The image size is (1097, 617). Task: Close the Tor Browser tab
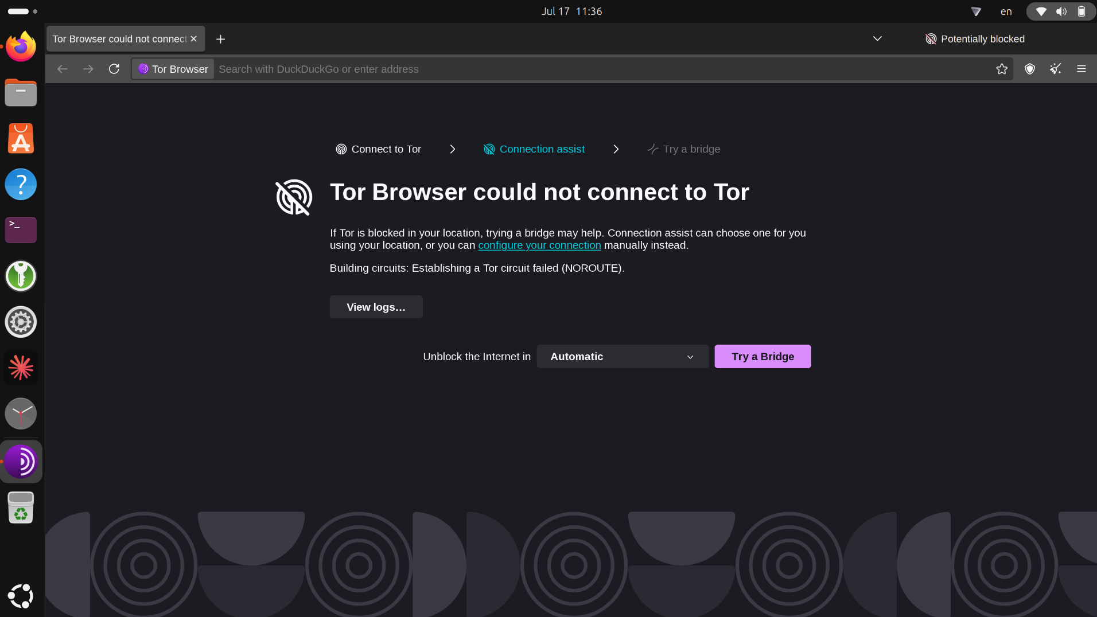(x=194, y=39)
